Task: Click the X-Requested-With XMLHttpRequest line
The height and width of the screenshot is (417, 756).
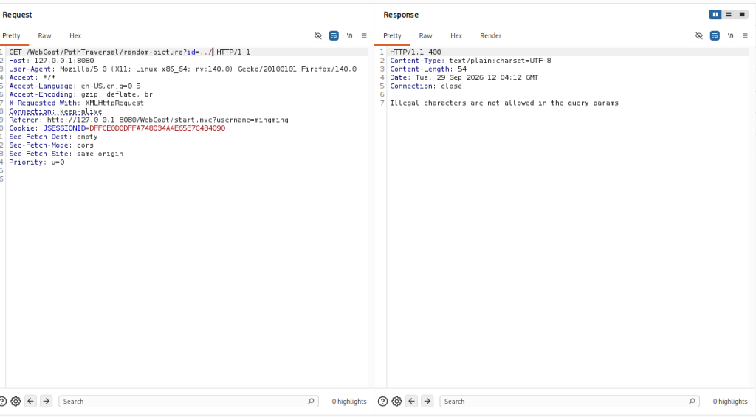Action: pos(76,103)
